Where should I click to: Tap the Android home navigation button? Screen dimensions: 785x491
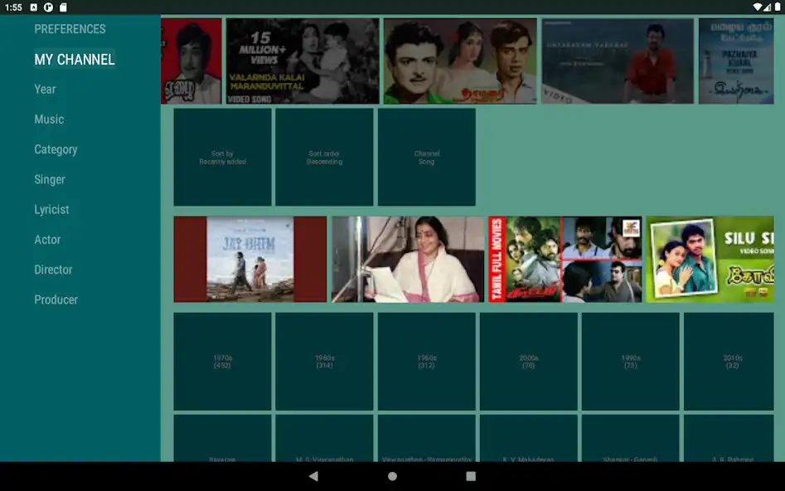pos(393,476)
